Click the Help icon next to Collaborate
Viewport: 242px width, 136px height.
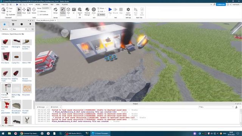coord(228,5)
